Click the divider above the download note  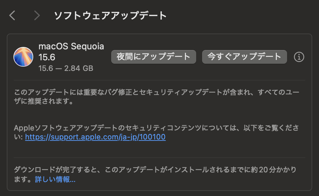(x=159, y=158)
